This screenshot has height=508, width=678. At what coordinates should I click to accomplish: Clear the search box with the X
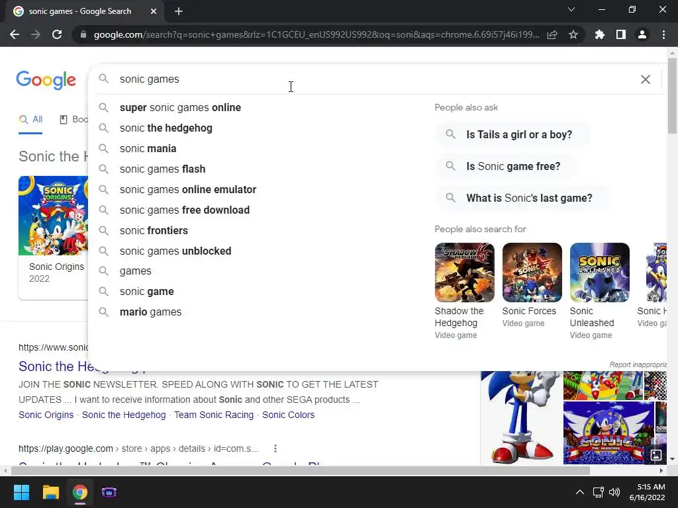(x=645, y=79)
